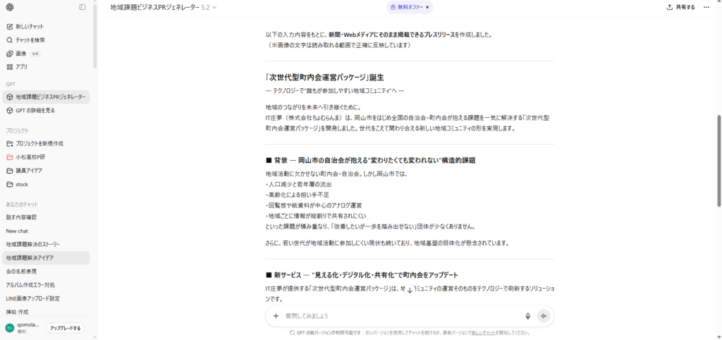The height and width of the screenshot is (340, 722).
Task: Click the plus attach button in composer
Action: tap(276, 316)
